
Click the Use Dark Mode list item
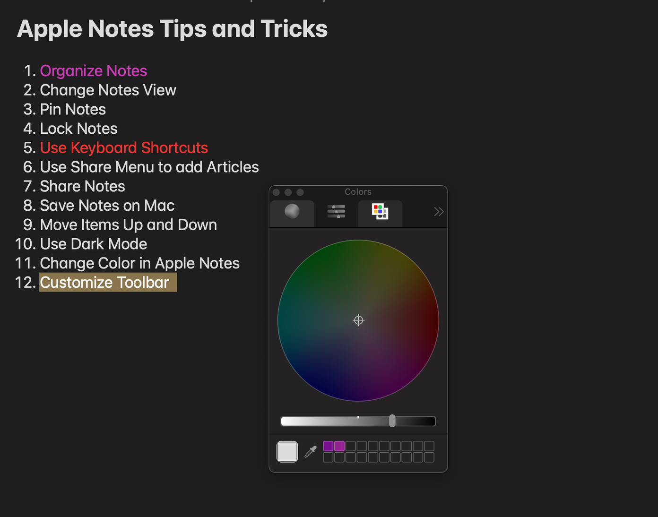(94, 244)
